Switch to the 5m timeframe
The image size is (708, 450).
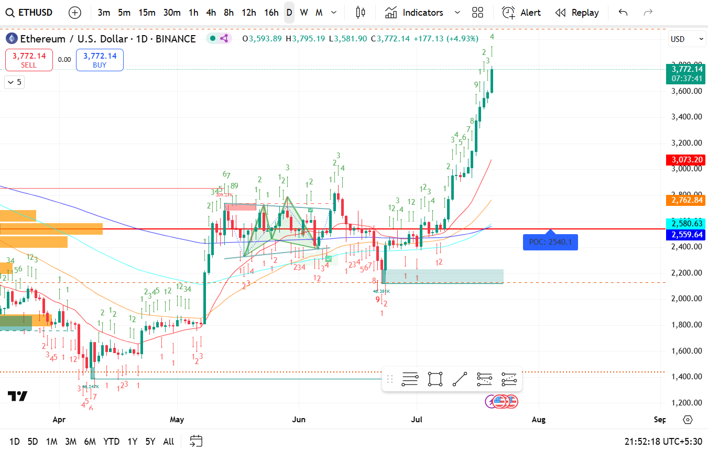[124, 13]
